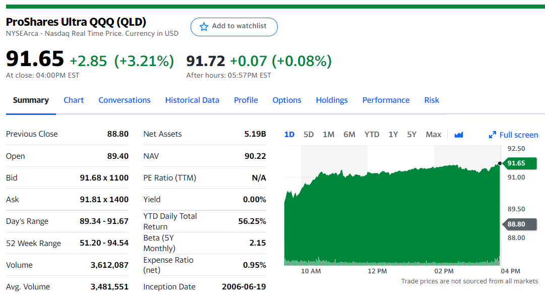Viewport: 545px width, 296px height.
Task: Set chart range to Max
Action: pyautogui.click(x=434, y=135)
